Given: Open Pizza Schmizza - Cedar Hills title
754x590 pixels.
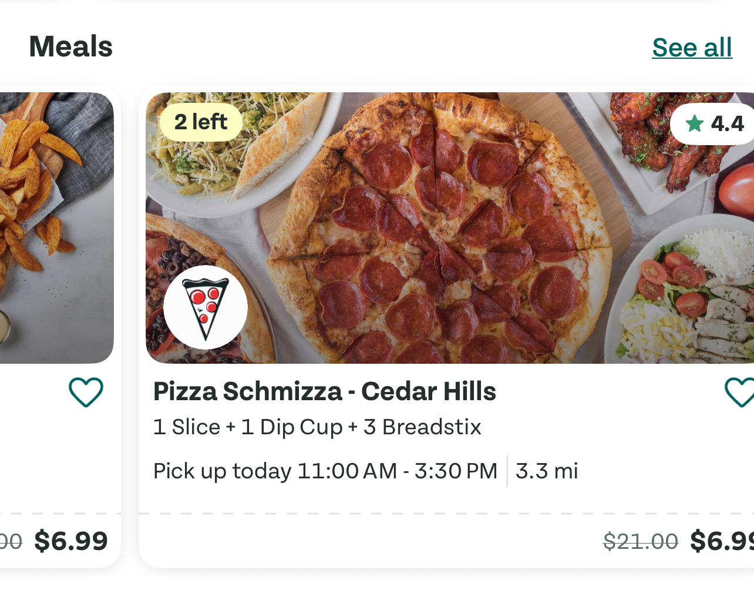Looking at the screenshot, I should coord(324,391).
